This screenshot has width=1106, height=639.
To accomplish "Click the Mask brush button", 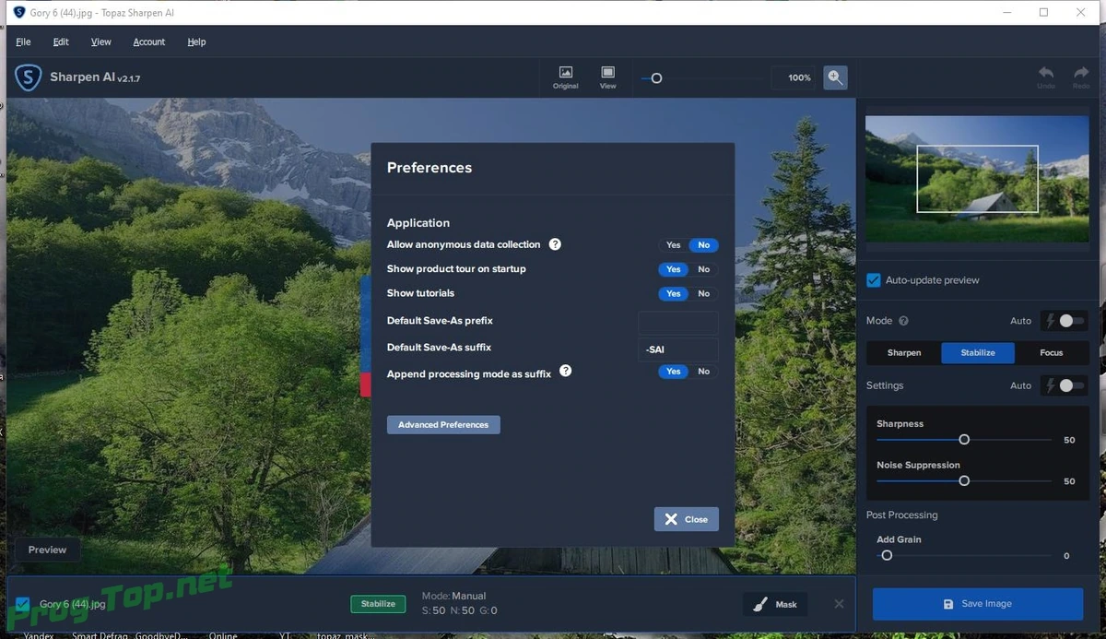I will tap(775, 604).
